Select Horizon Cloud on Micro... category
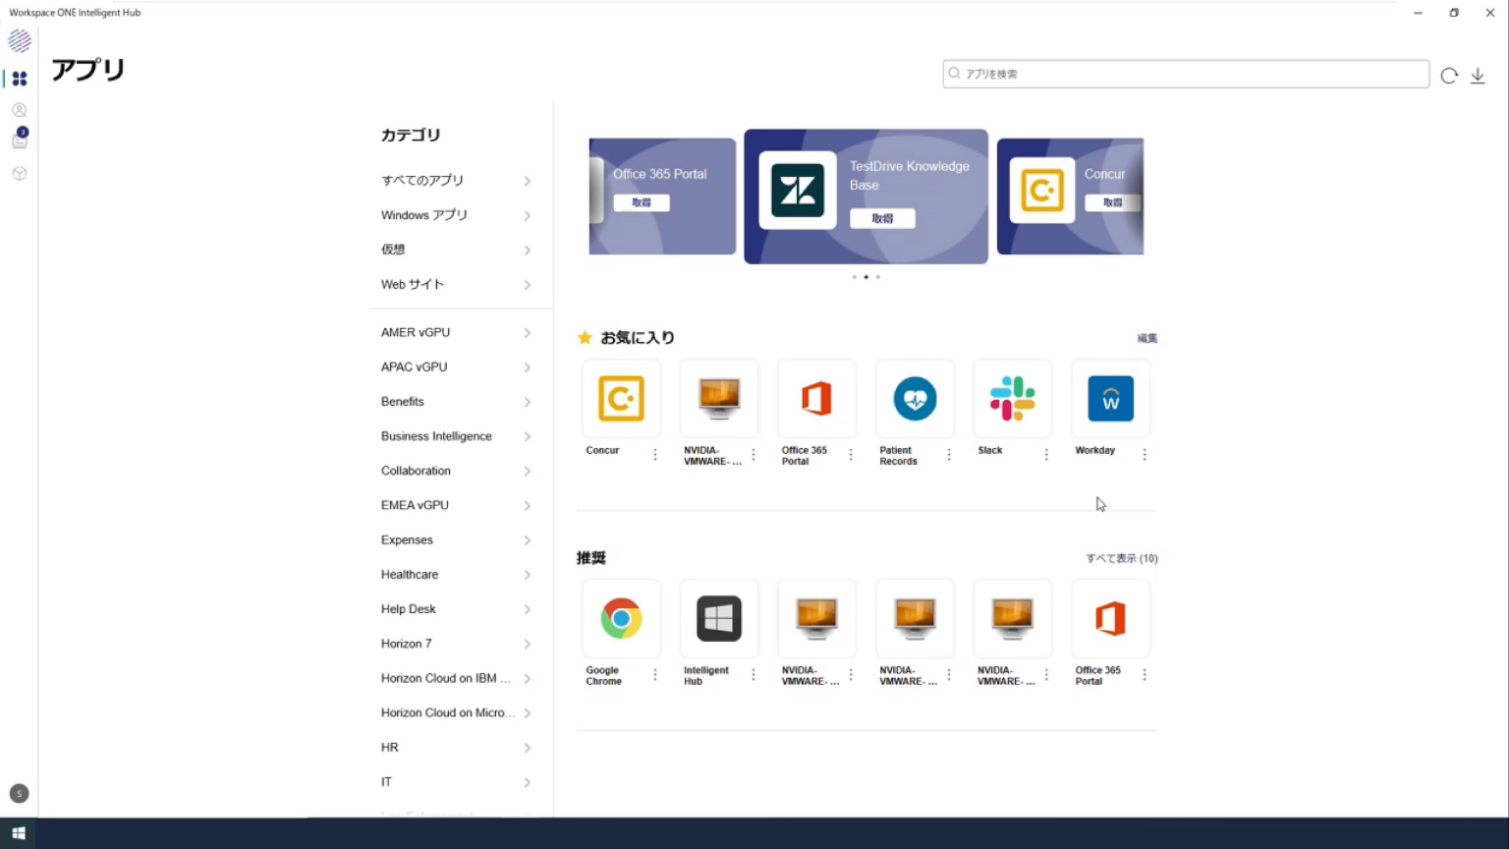 pyautogui.click(x=457, y=713)
